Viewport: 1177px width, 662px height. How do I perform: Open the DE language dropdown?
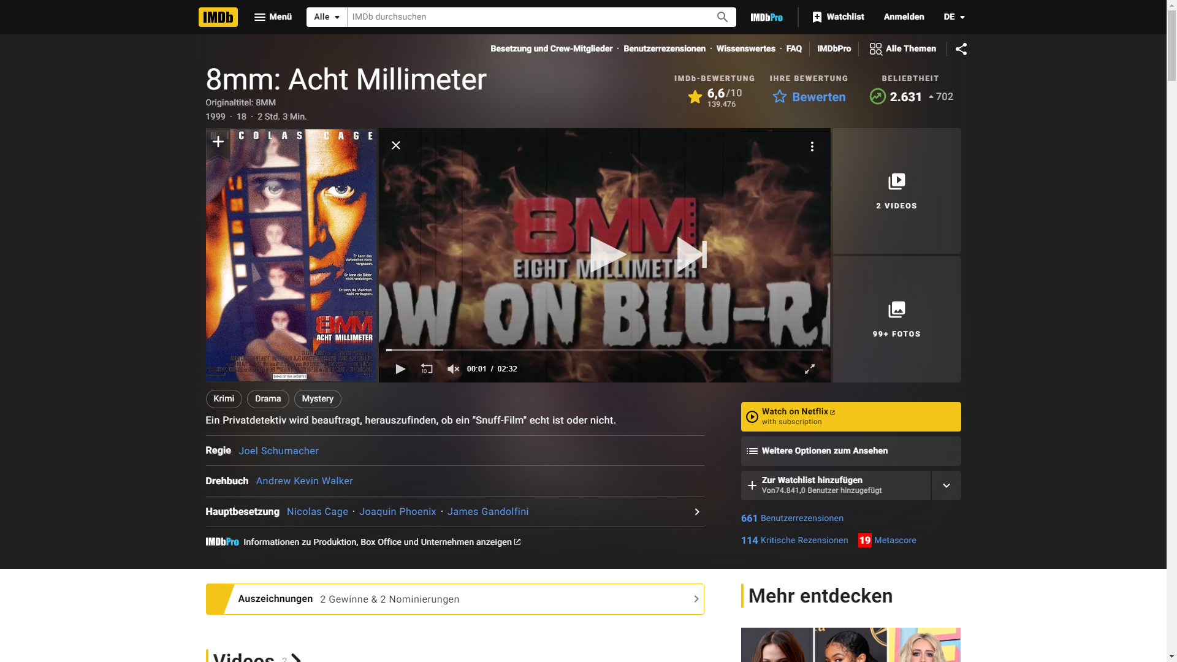[x=954, y=17]
